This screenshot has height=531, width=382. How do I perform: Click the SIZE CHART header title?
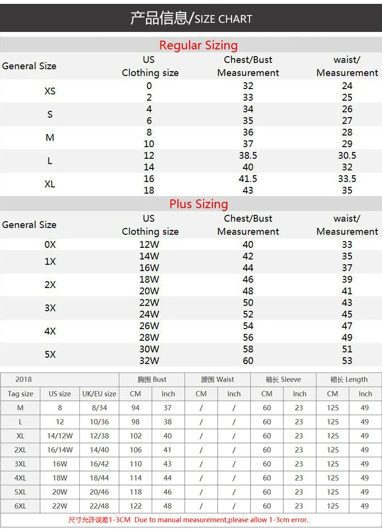(191, 18)
